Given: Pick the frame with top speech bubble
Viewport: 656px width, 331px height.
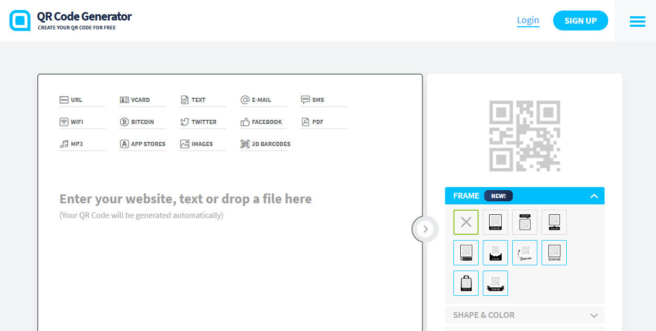Looking at the screenshot, I should (x=525, y=222).
